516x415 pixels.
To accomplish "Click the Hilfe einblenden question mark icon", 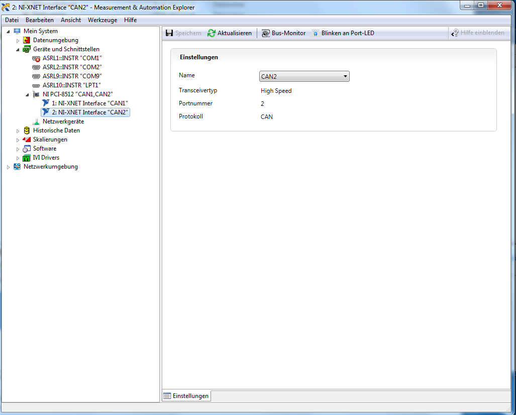I will [x=455, y=33].
